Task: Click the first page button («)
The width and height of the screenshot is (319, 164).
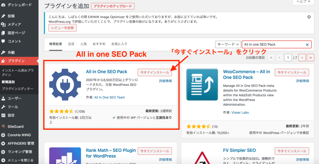Action: pos(271,58)
